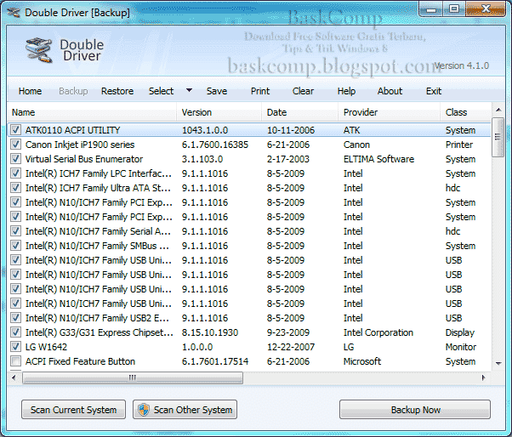Uncheck Canon Inkjet iP1900 series checkbox

(15, 145)
